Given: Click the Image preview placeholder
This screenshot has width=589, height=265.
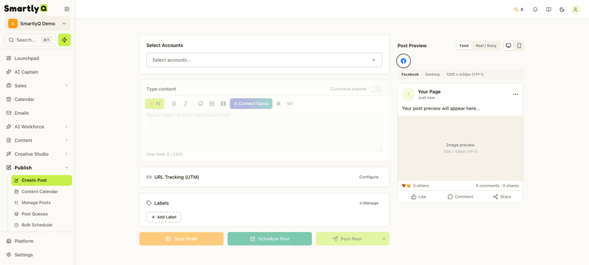Looking at the screenshot, I should tap(460, 148).
